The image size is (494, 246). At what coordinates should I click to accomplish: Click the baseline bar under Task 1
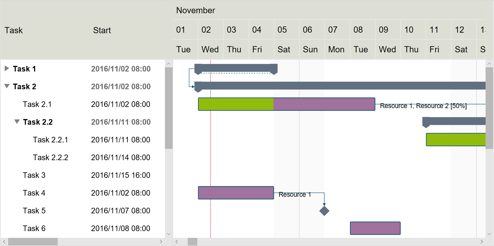pyautogui.click(x=236, y=73)
